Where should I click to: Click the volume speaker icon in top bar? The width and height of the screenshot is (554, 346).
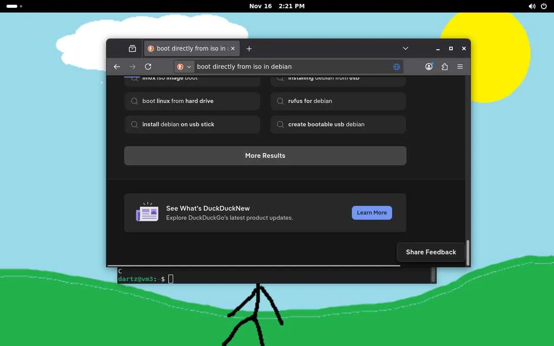[532, 6]
